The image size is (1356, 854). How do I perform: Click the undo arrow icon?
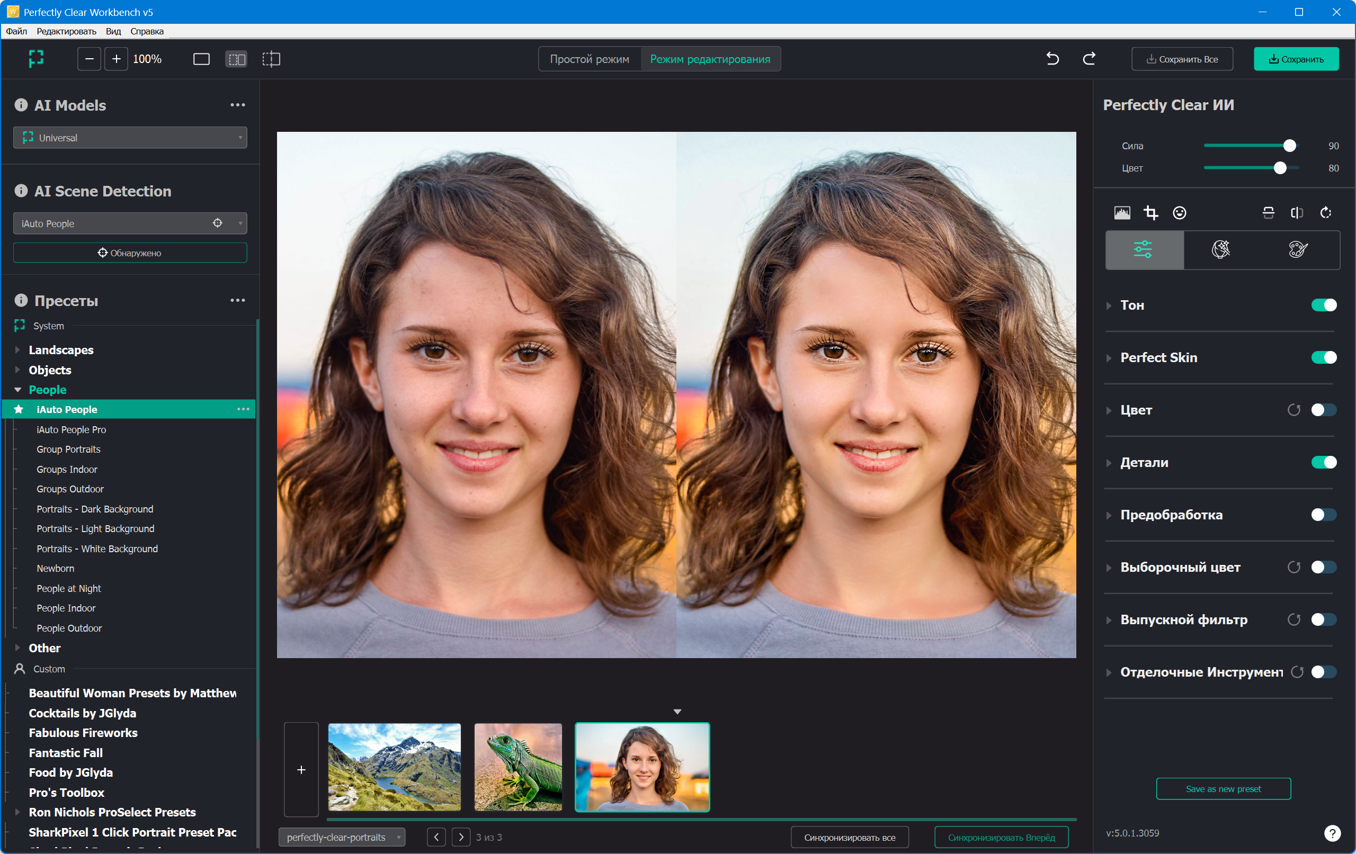pyautogui.click(x=1052, y=59)
